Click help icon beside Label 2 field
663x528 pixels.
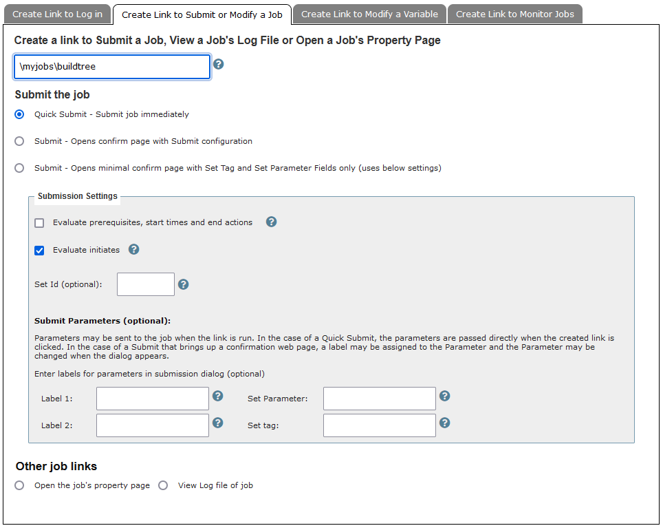218,423
